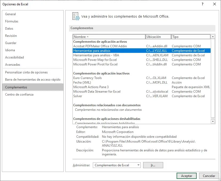Select Microsoft Power Pivot for Excel
Image resolution: width=221 pixels, height=181 pixels.
95,64
